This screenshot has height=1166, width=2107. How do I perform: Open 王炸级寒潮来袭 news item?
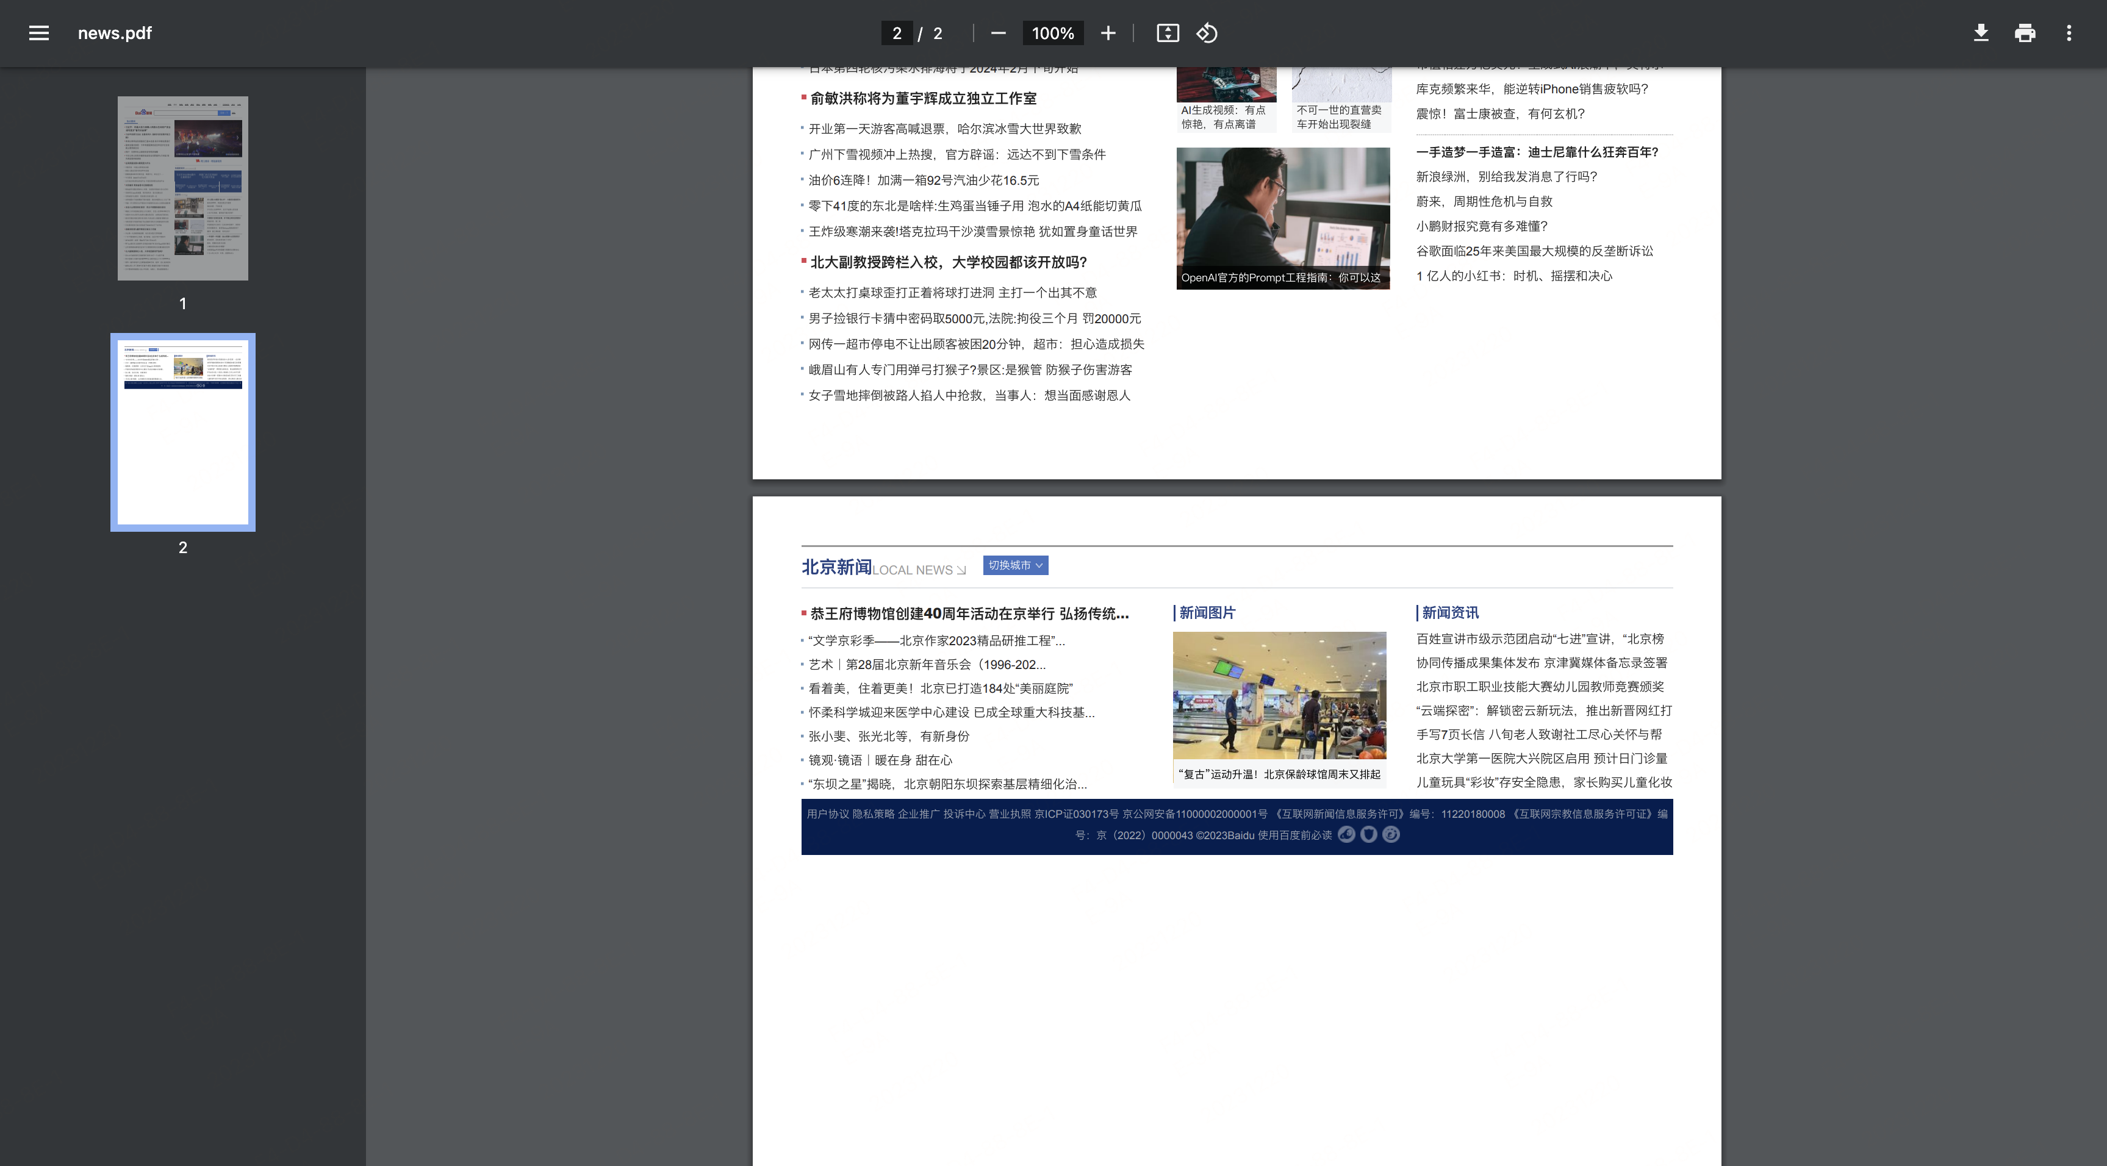pos(972,231)
